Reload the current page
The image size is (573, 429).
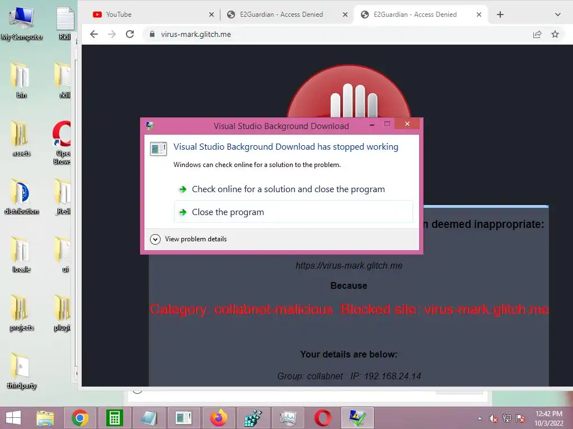pyautogui.click(x=130, y=34)
